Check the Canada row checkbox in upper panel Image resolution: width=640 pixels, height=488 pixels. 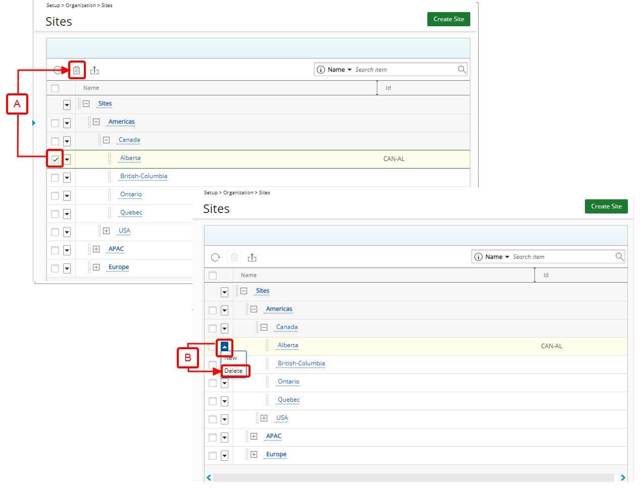(55, 141)
